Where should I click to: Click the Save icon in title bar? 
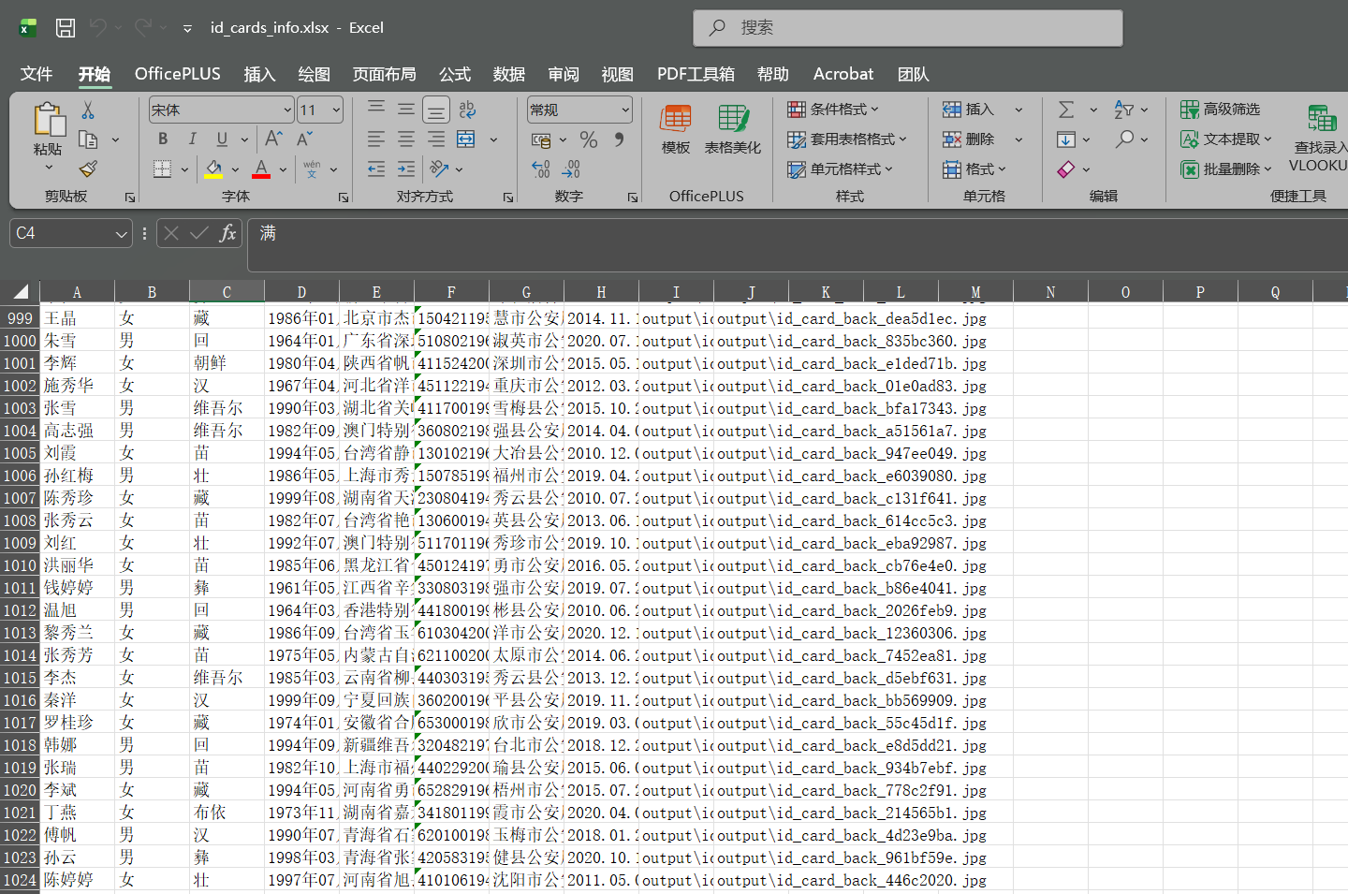coord(66,28)
